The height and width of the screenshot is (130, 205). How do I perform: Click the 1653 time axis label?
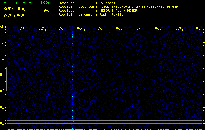60,28
